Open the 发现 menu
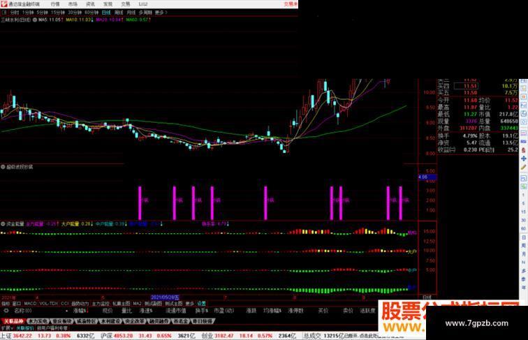This screenshot has height=340, width=528. point(108,4)
